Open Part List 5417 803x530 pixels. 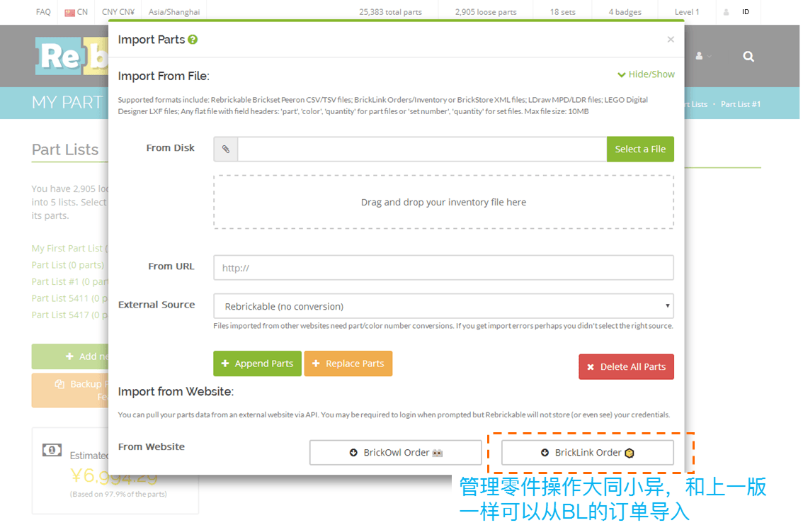tap(69, 315)
